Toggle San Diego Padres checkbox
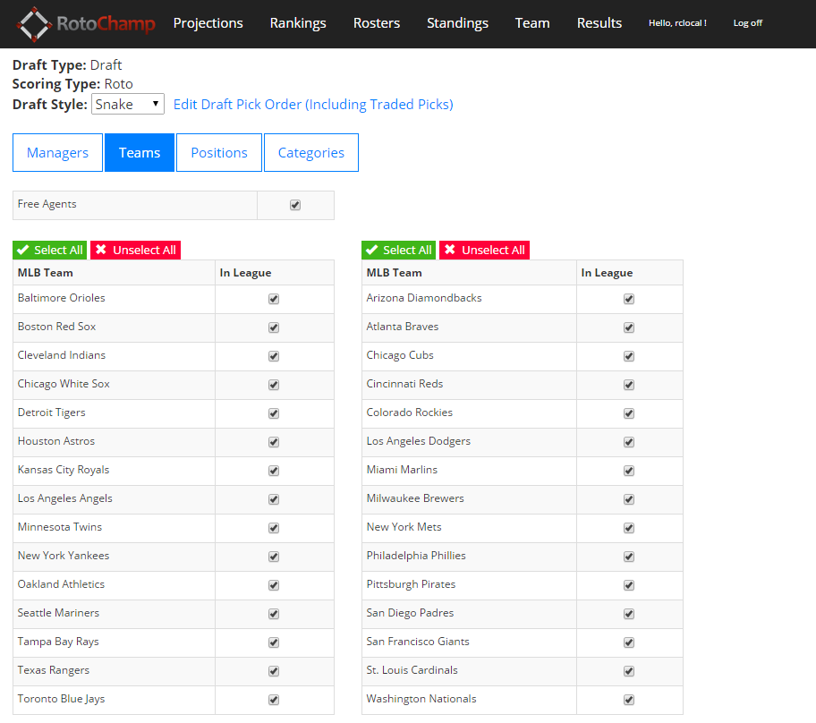816x723 pixels. tap(629, 614)
